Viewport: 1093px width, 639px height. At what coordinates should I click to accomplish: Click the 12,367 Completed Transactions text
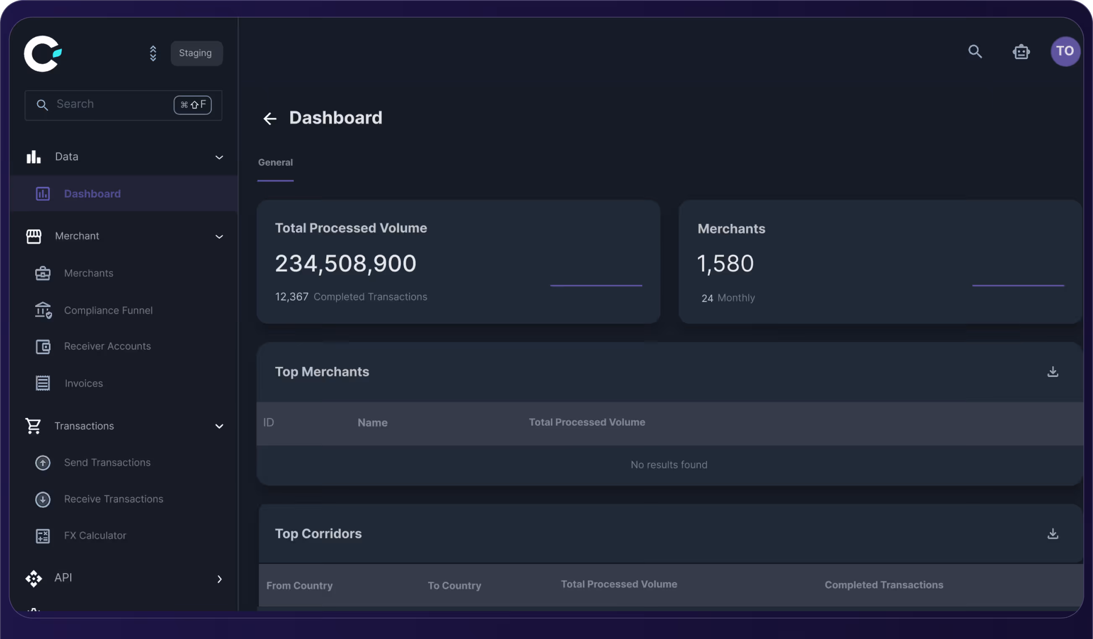[351, 297]
